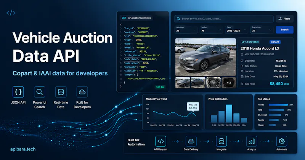Click the Integrate database icon

222,141
